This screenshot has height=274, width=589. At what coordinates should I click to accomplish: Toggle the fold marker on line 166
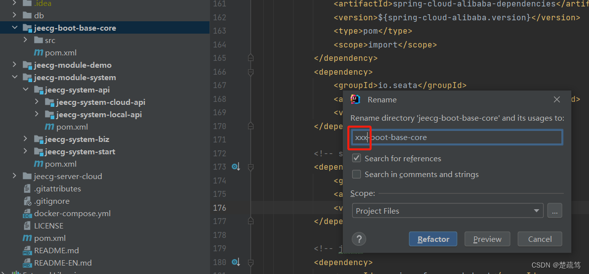(x=251, y=71)
